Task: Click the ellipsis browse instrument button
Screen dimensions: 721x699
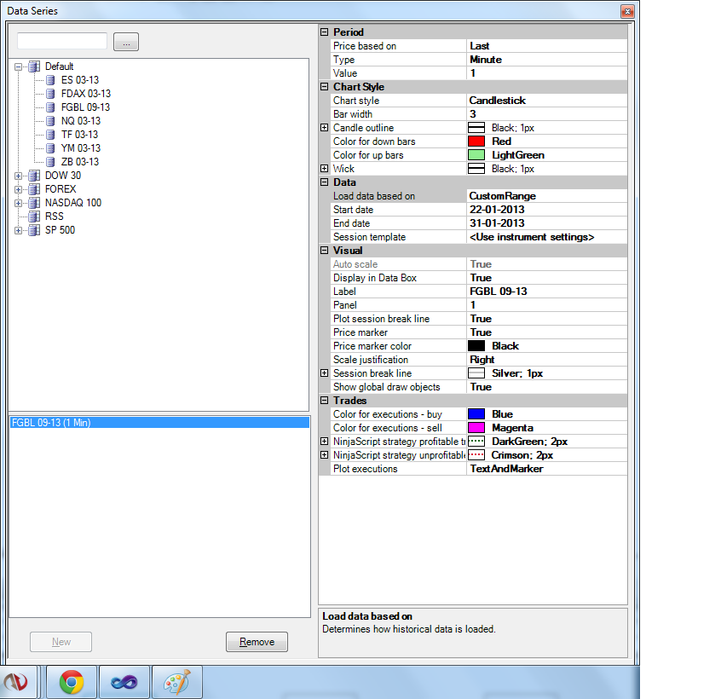Action: point(126,43)
